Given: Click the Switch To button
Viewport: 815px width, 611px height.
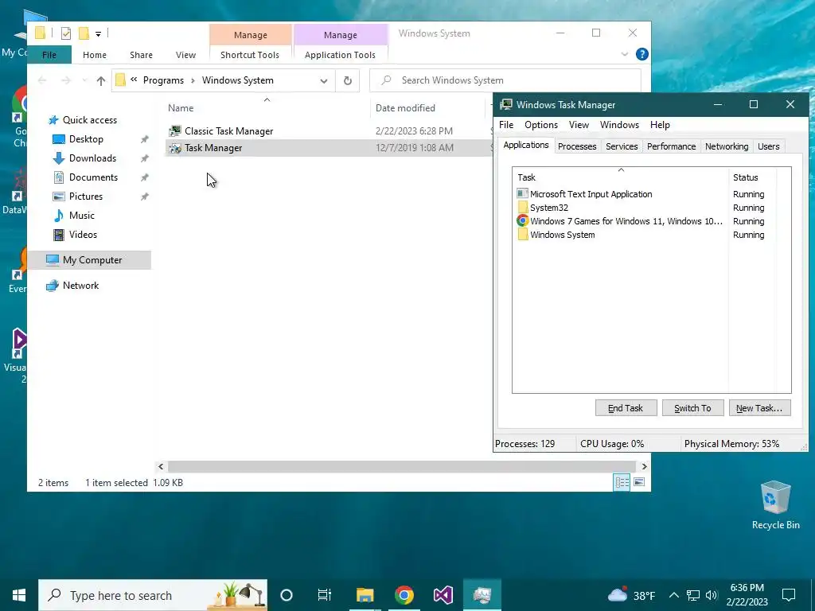Looking at the screenshot, I should [693, 408].
